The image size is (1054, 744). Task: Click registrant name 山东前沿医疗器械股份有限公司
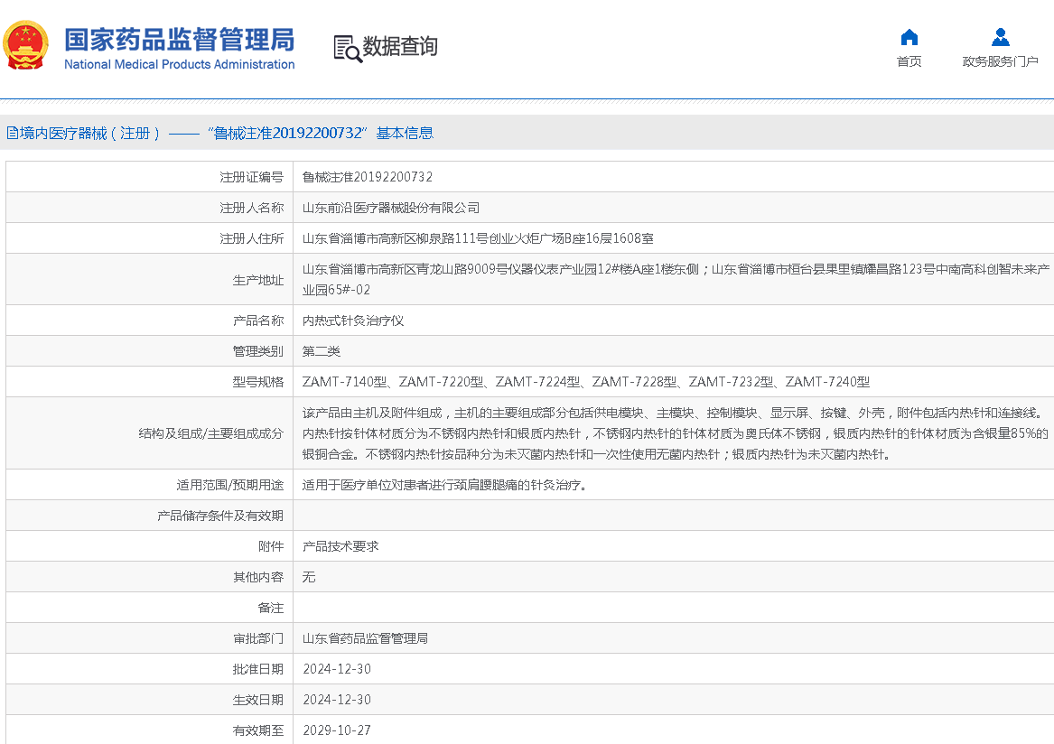click(390, 208)
